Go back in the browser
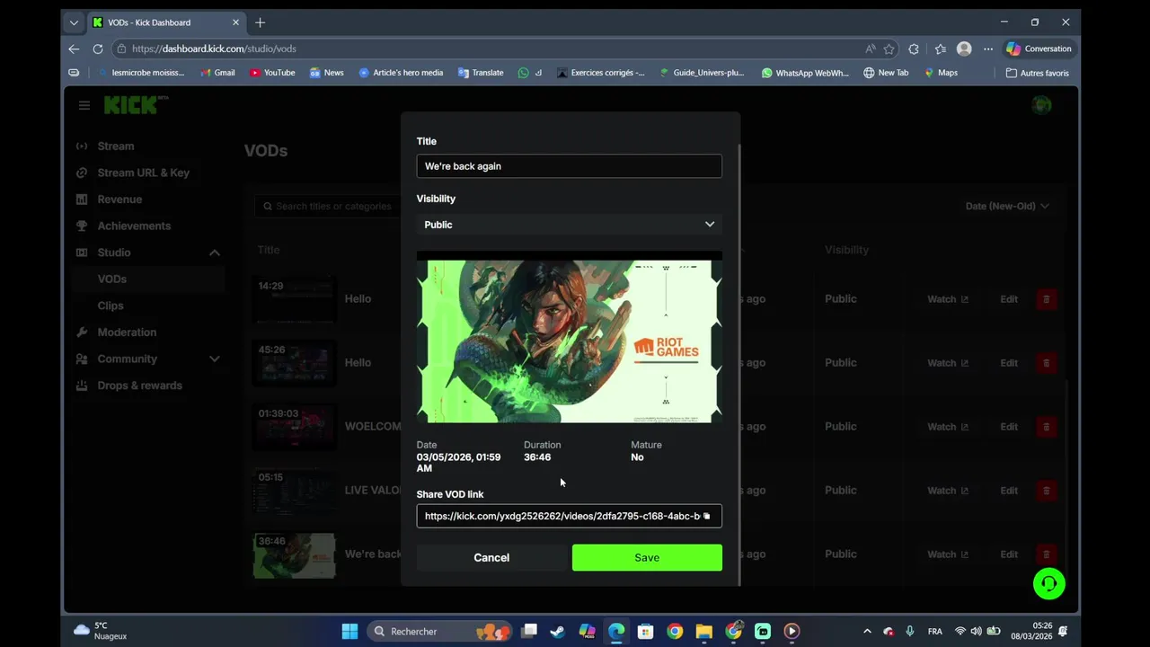Screen dimensions: 1150x647 pyautogui.click(x=74, y=49)
